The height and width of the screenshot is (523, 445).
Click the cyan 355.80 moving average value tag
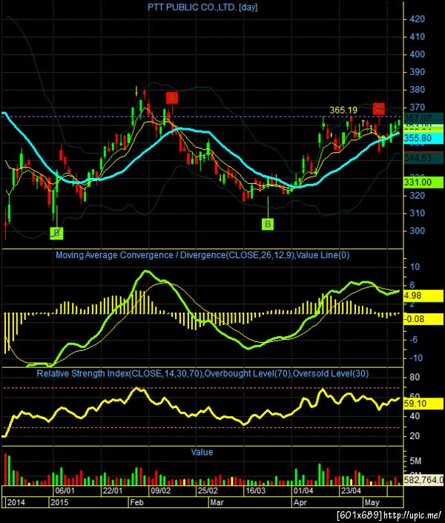click(423, 138)
